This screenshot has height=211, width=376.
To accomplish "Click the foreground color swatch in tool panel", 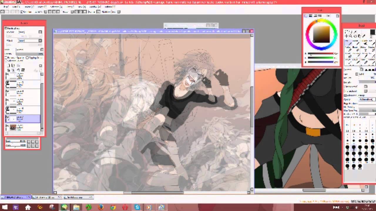I will (x=372, y=32).
